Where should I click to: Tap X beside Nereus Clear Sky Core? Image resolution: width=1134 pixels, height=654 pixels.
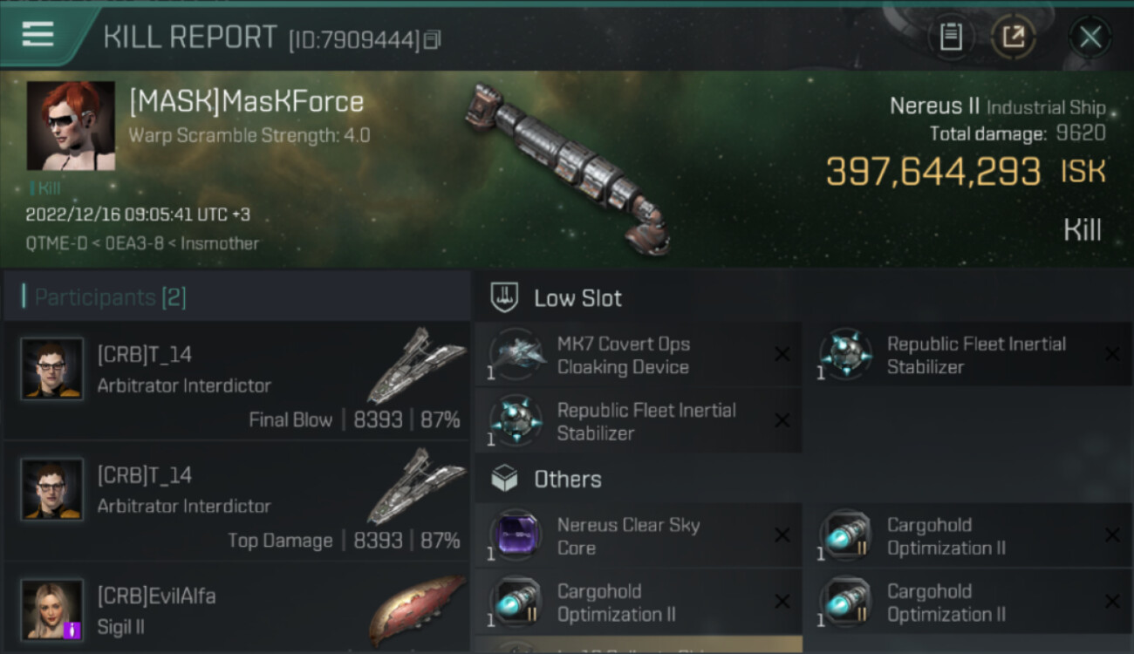782,535
